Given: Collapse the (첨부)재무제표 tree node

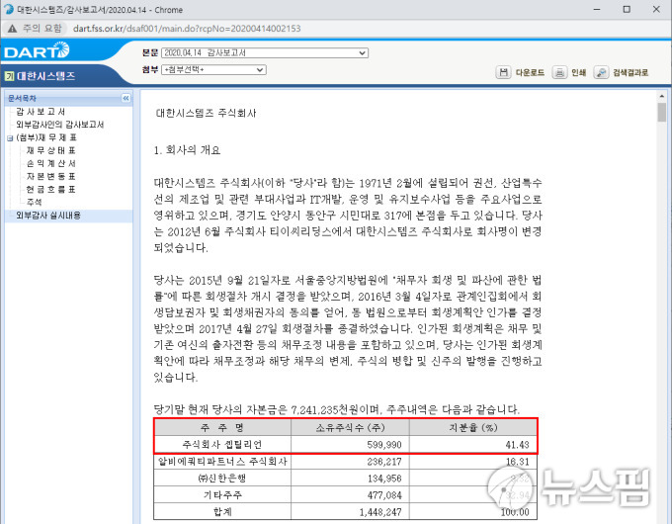Looking at the screenshot, I should [x=10, y=138].
